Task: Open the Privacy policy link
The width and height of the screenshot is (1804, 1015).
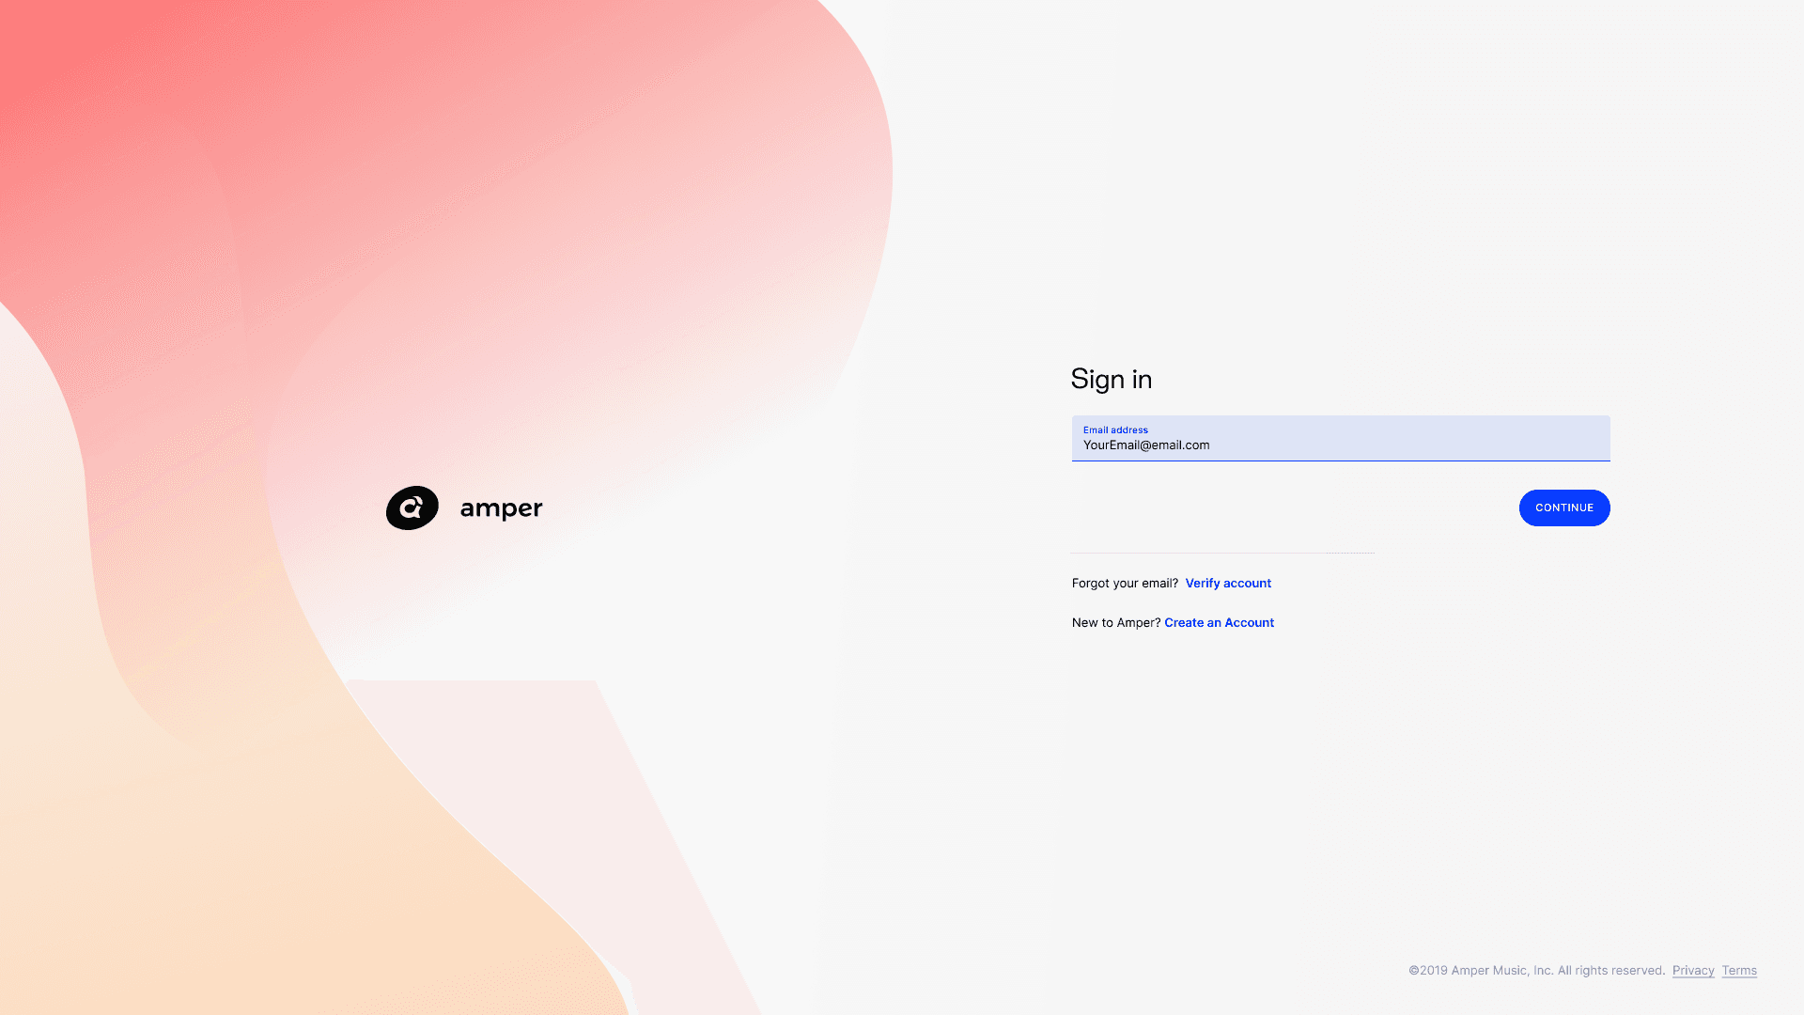Action: [1692, 971]
